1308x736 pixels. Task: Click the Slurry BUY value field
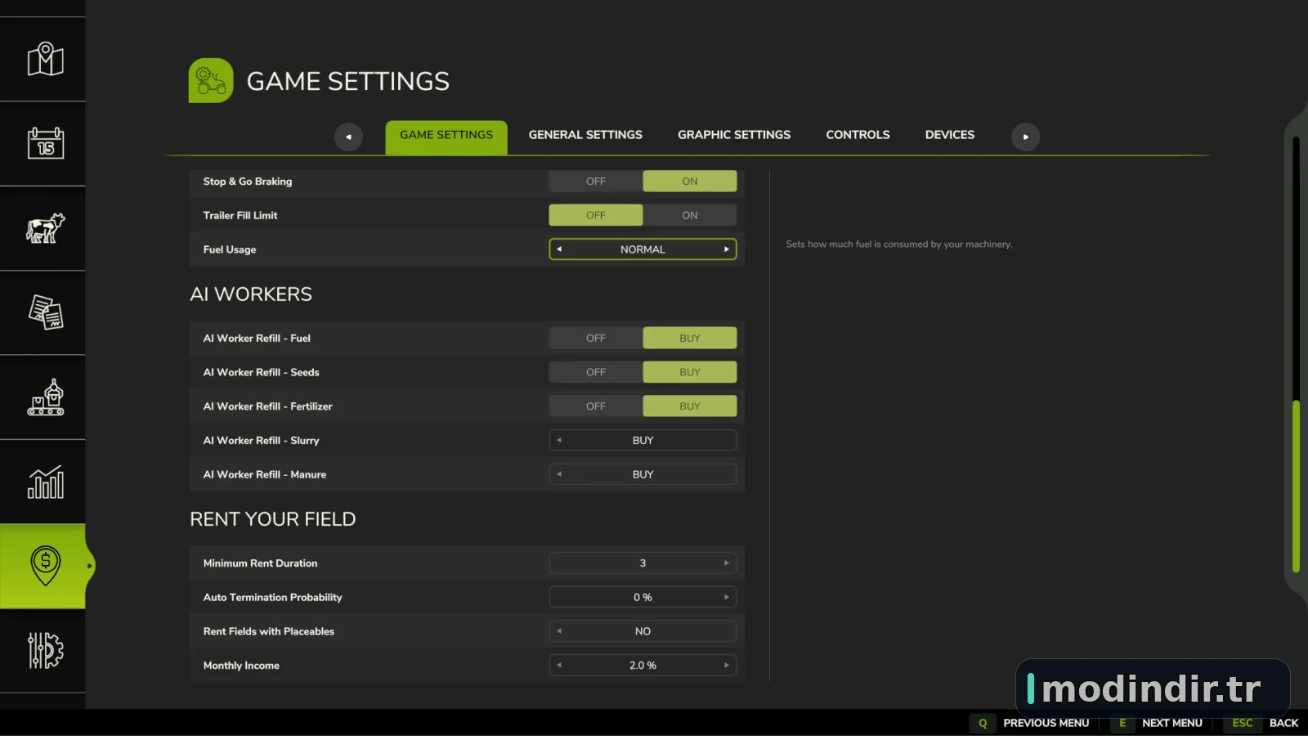(643, 440)
